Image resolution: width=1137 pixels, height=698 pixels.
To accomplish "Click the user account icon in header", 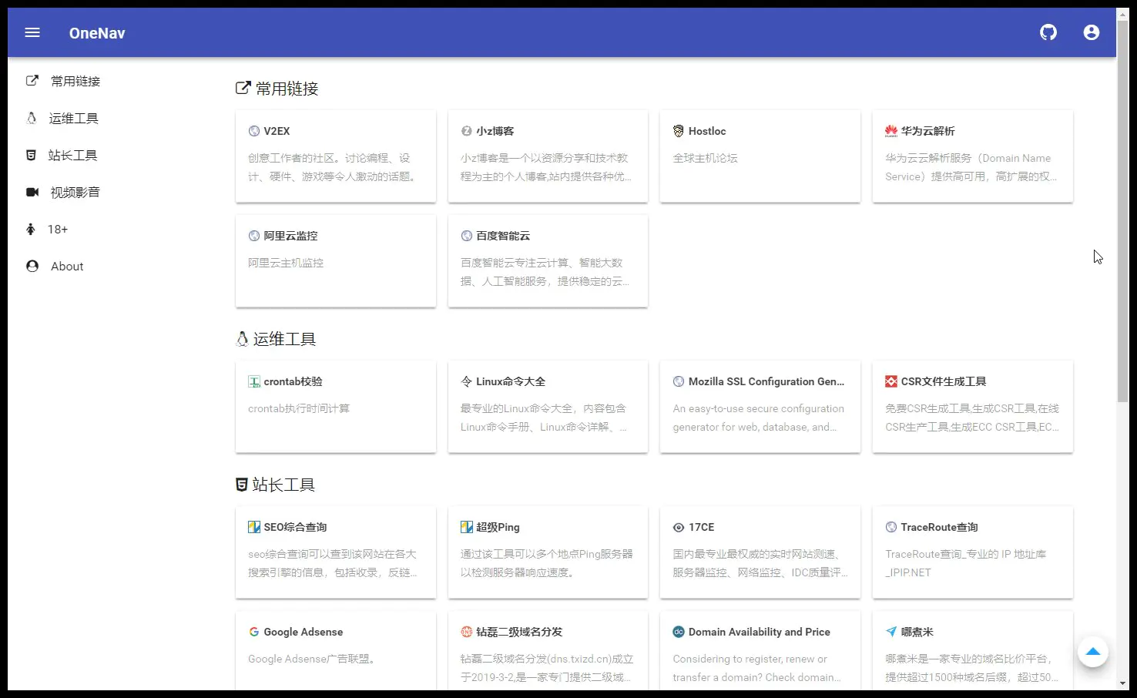I will pos(1091,32).
